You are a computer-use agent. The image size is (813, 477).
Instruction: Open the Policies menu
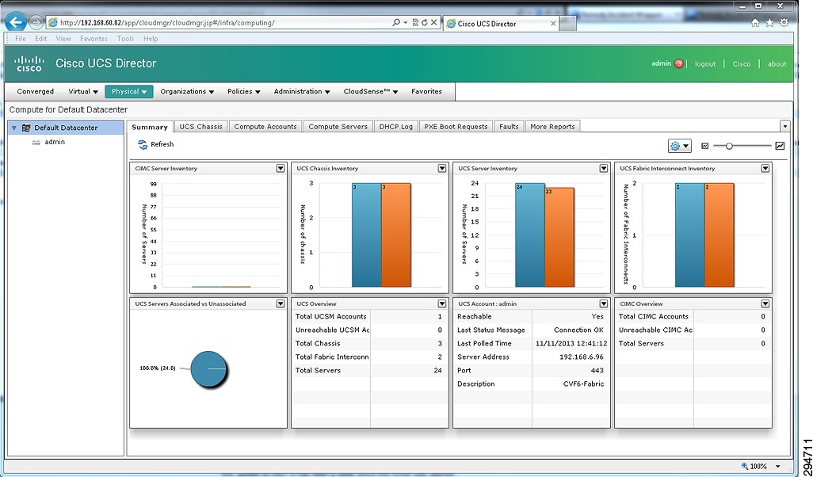[x=244, y=91]
